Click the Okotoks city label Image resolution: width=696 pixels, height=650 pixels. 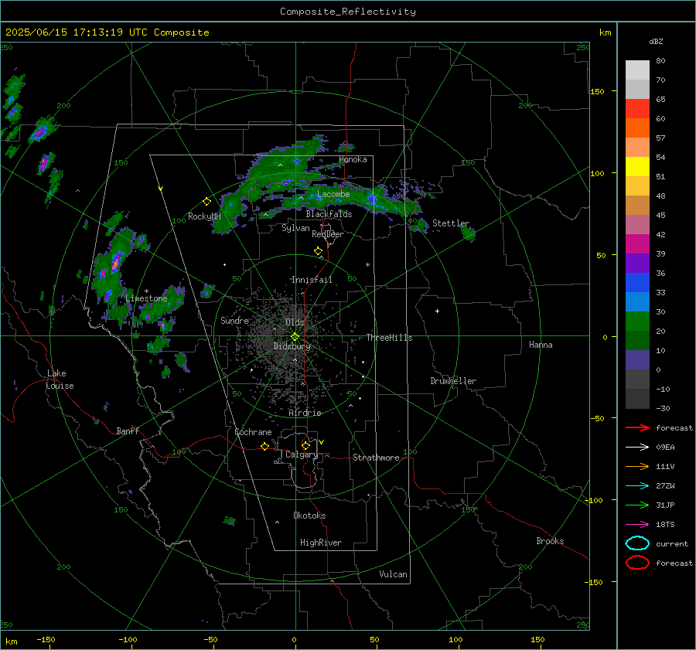coord(309,516)
